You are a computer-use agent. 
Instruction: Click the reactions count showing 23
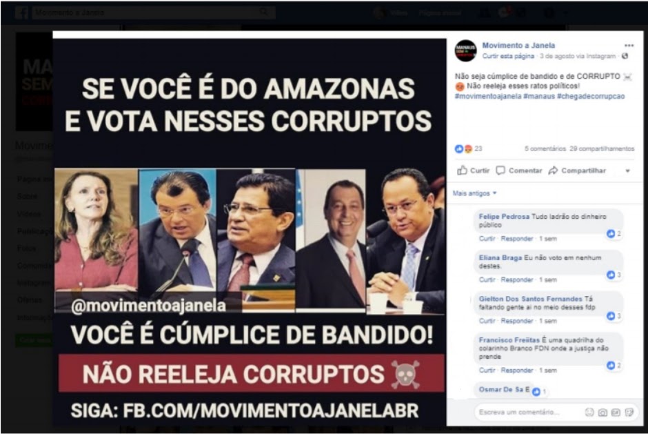tap(469, 148)
